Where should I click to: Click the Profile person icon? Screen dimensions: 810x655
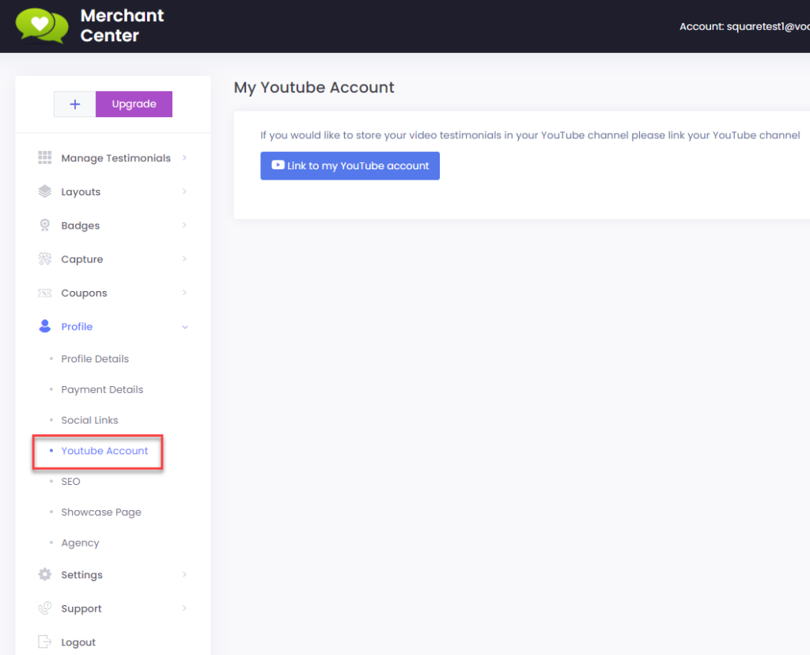click(x=45, y=326)
